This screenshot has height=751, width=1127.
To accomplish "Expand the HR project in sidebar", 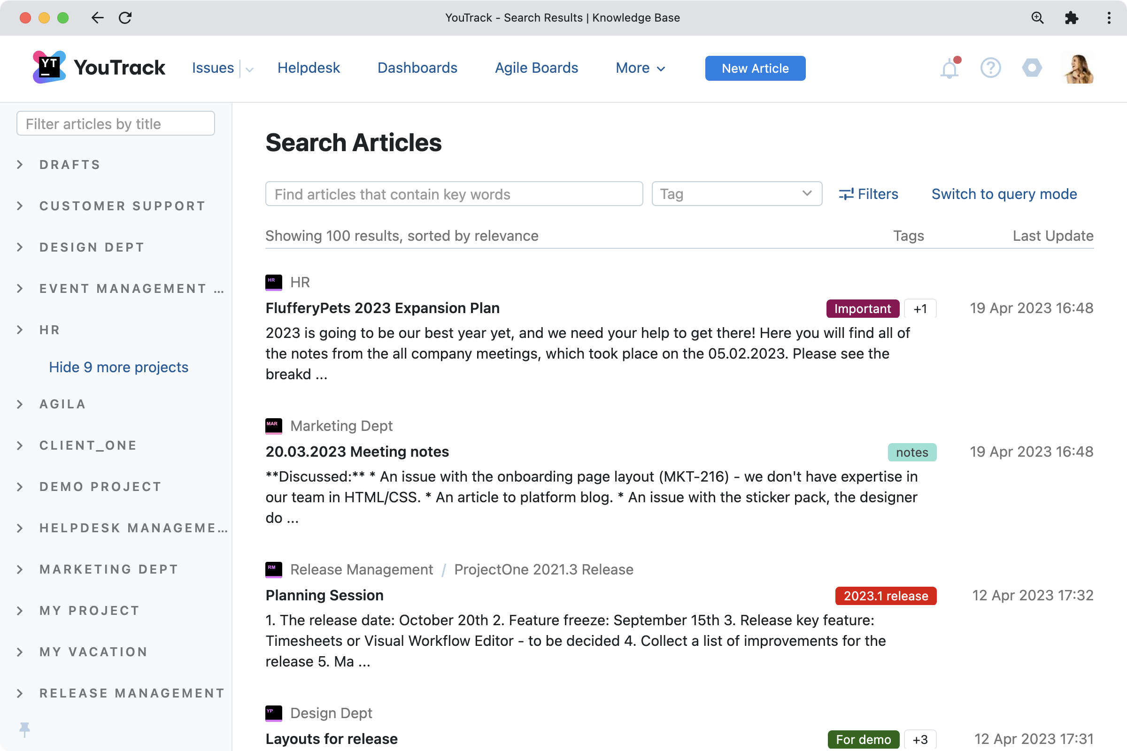I will point(20,330).
